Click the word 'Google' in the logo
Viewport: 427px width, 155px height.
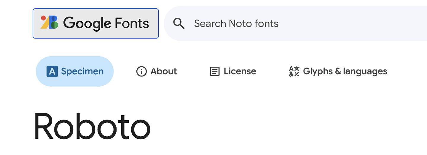point(87,23)
